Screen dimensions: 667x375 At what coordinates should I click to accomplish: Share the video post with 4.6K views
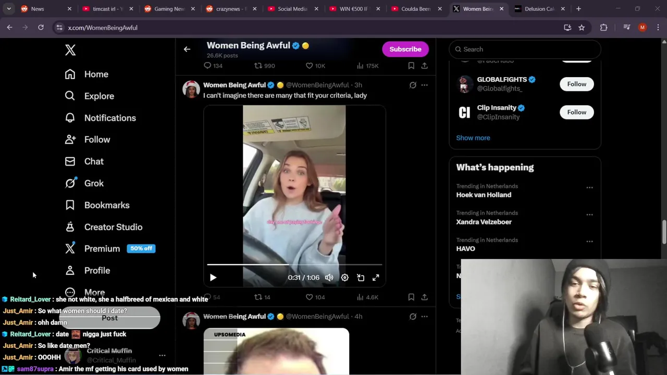point(425,297)
